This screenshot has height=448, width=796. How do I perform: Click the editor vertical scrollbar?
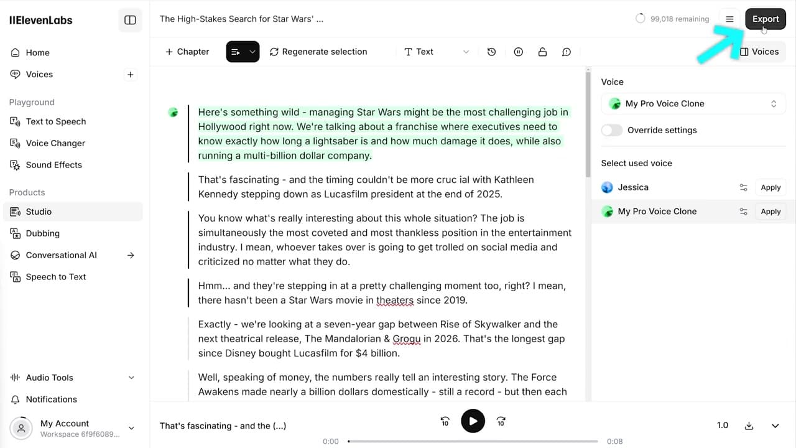pos(588,124)
